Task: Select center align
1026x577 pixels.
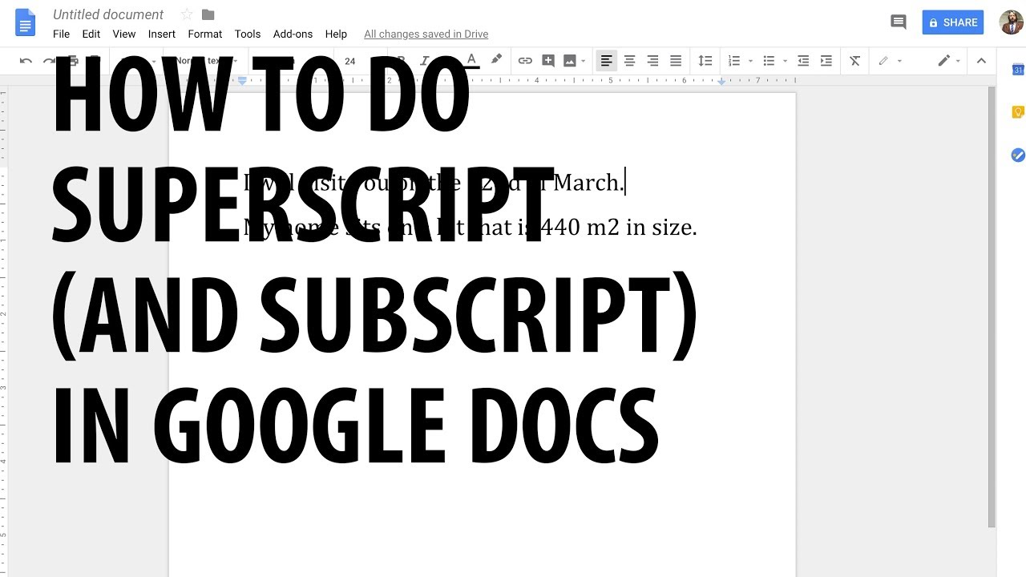Action: pos(630,61)
